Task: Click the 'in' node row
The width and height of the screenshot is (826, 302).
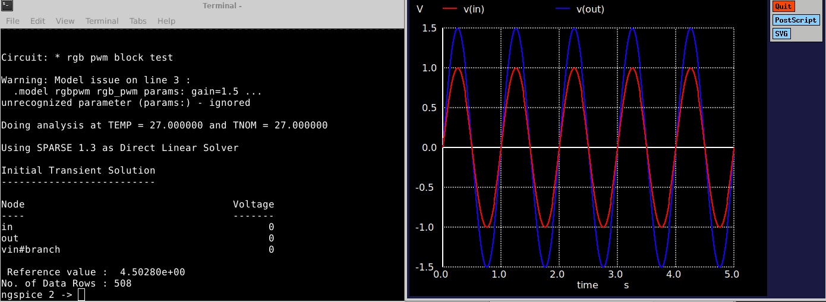Action: [137, 227]
